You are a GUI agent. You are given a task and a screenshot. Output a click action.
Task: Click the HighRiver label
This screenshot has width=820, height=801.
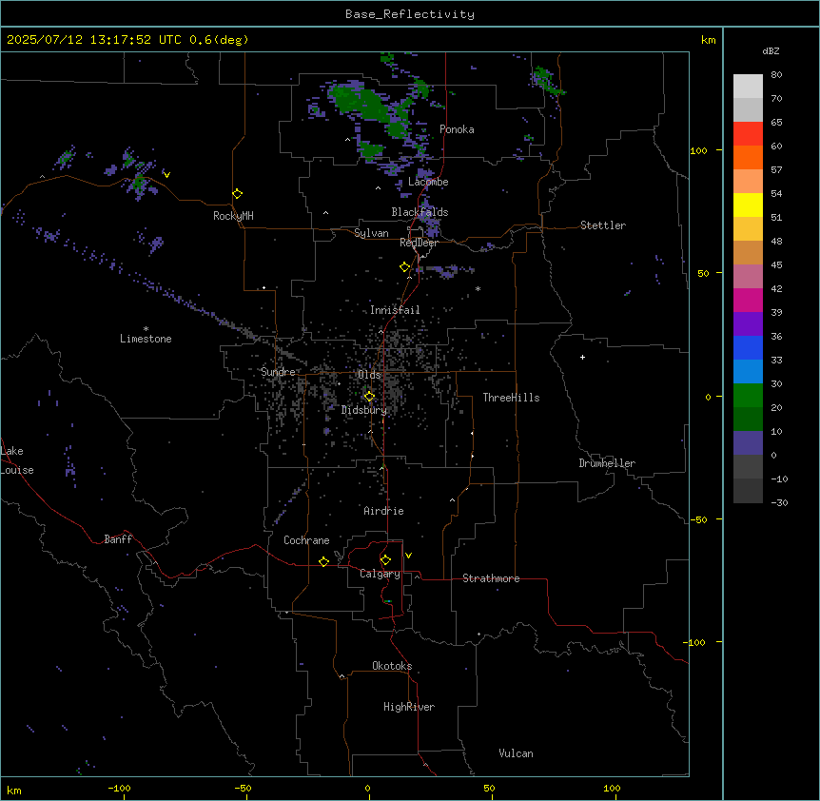coord(409,707)
